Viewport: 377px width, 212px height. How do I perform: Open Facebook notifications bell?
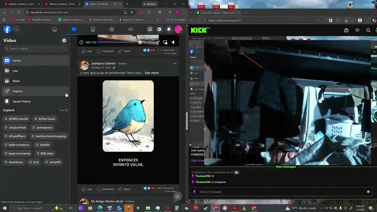click(169, 29)
